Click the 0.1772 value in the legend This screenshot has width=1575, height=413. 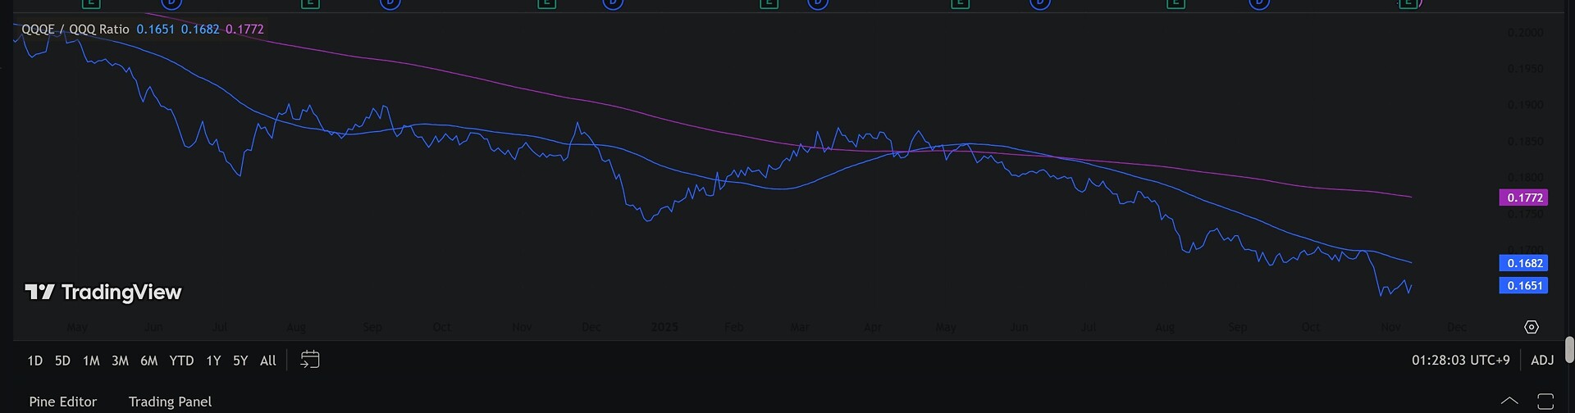(x=244, y=29)
